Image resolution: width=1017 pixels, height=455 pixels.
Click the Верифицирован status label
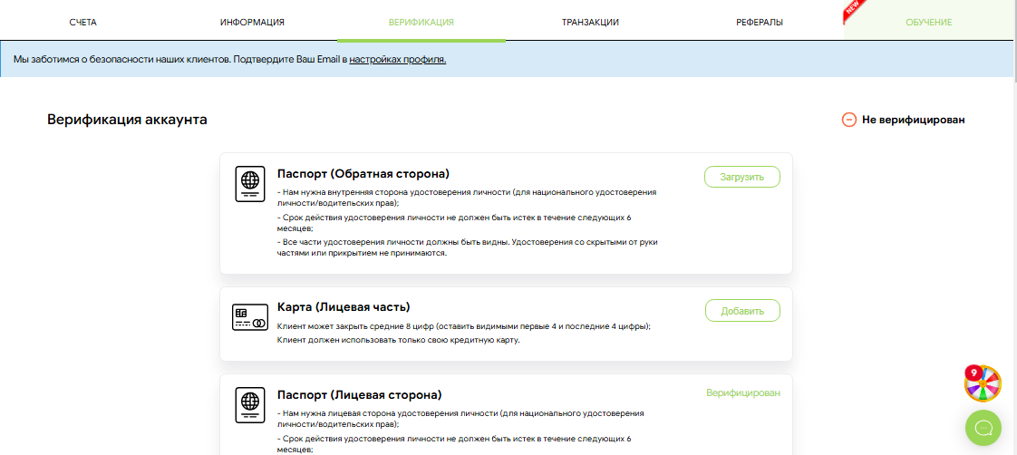(x=742, y=392)
